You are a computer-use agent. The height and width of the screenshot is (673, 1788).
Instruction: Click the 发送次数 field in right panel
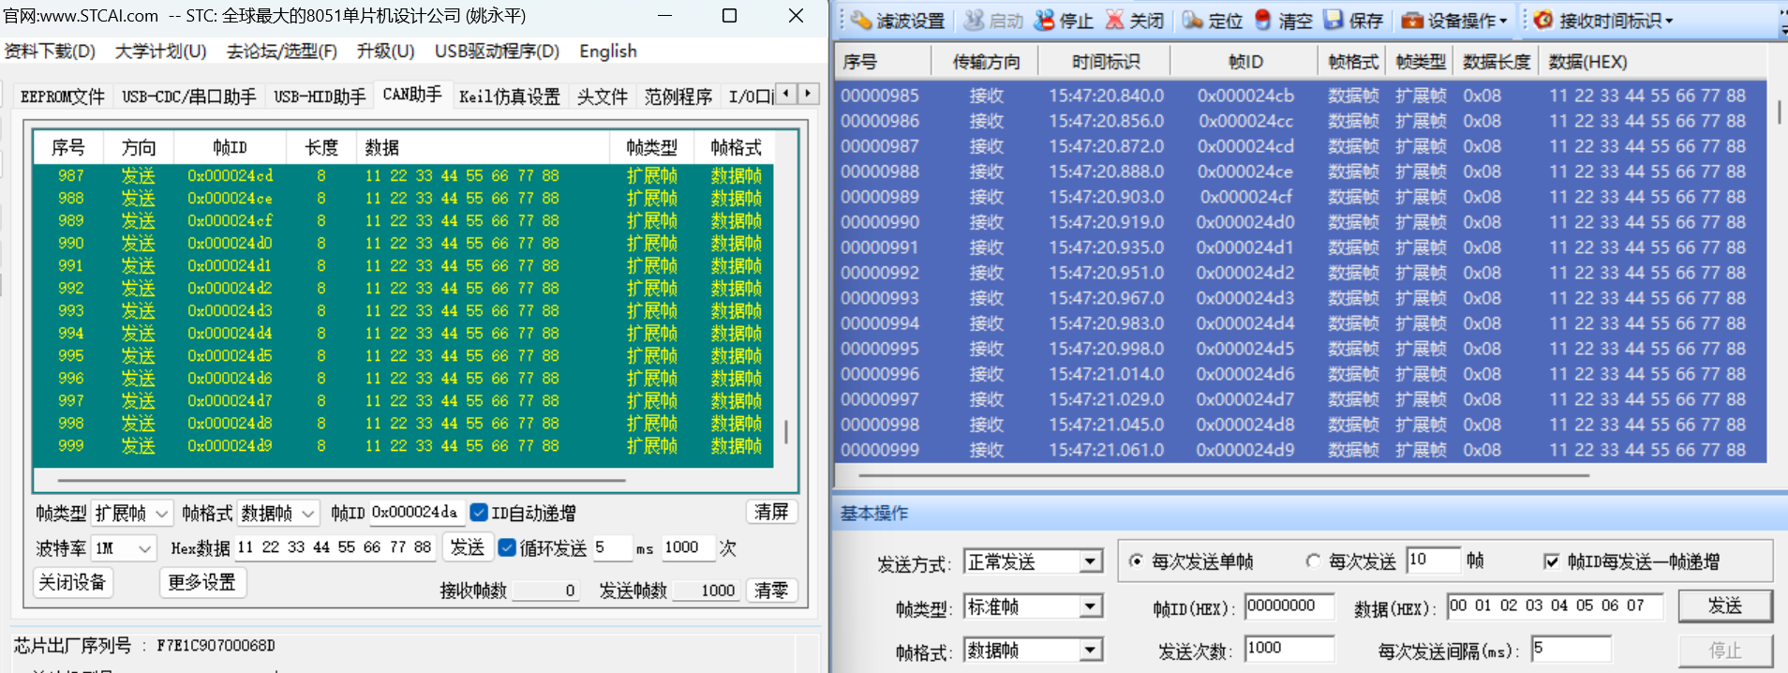pyautogui.click(x=1289, y=649)
